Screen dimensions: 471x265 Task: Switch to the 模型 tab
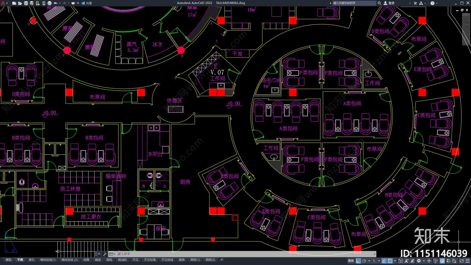click(x=9, y=260)
